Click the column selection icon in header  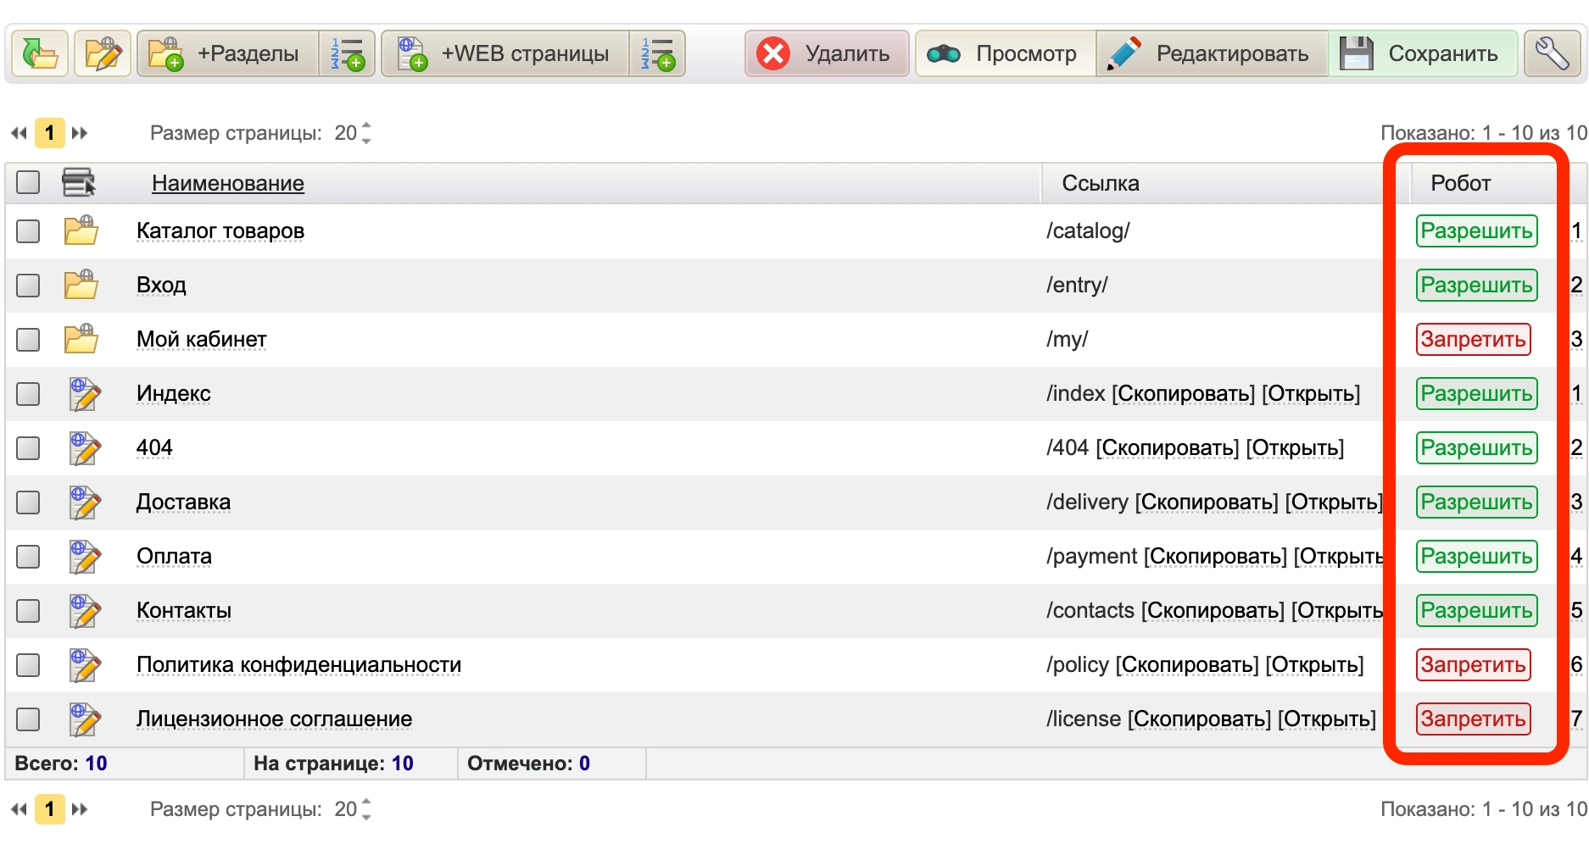tap(79, 182)
